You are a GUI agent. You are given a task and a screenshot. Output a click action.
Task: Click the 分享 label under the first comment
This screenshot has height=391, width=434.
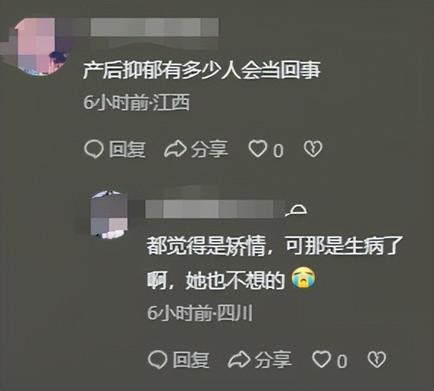coord(209,149)
